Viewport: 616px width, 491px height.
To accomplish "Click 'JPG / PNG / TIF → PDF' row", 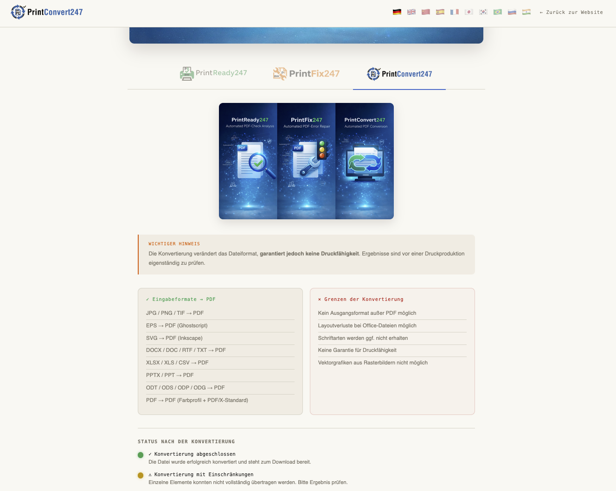I will pos(220,313).
